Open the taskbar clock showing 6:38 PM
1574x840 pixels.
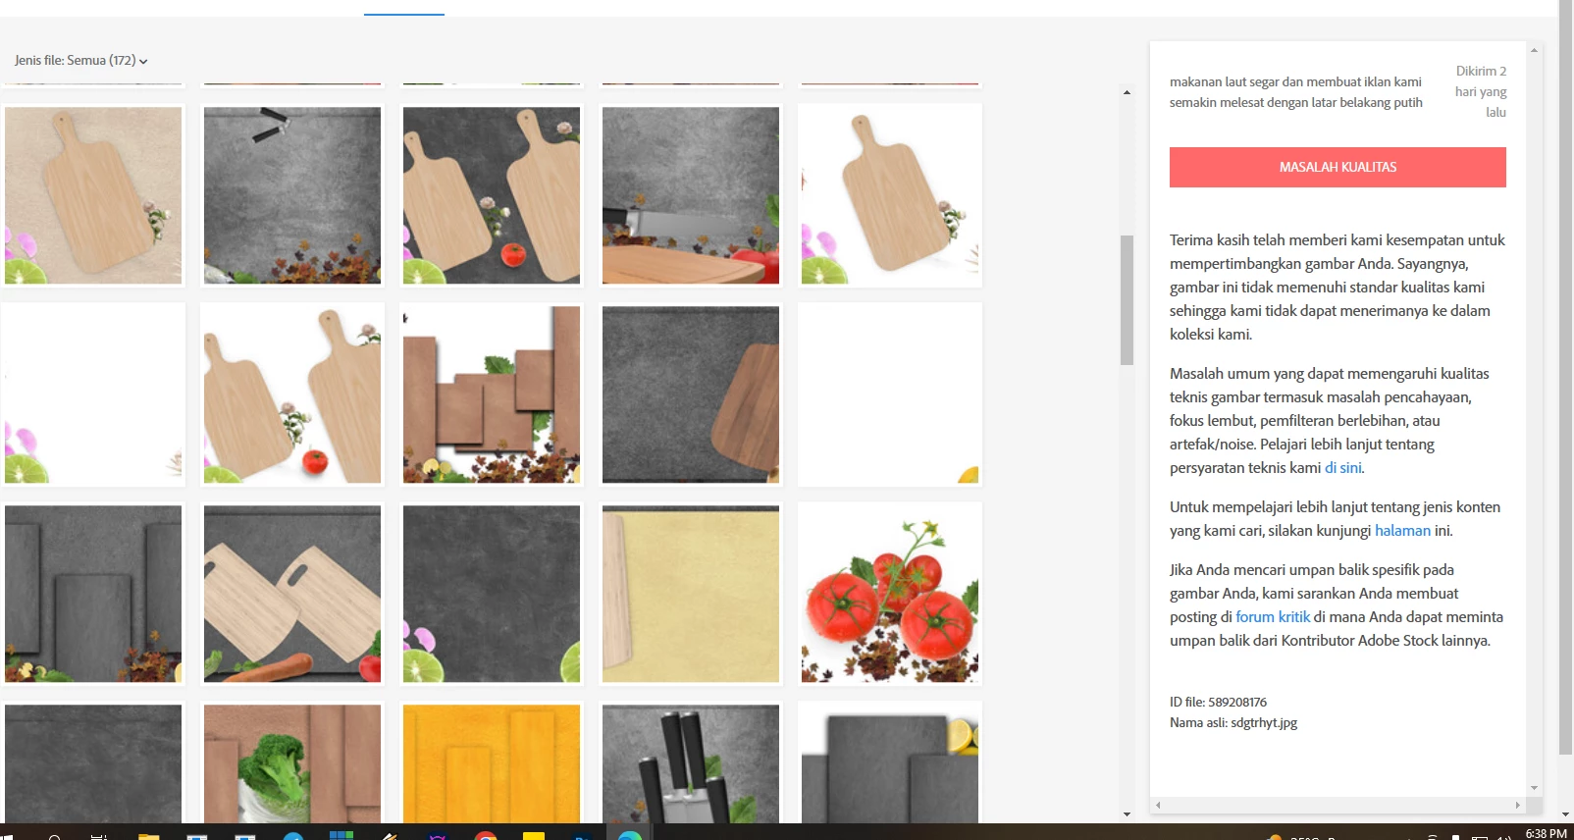pyautogui.click(x=1546, y=833)
